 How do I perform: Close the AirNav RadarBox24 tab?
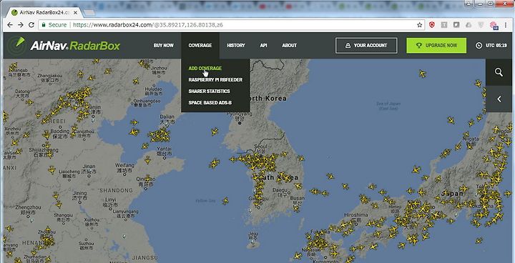pos(75,12)
